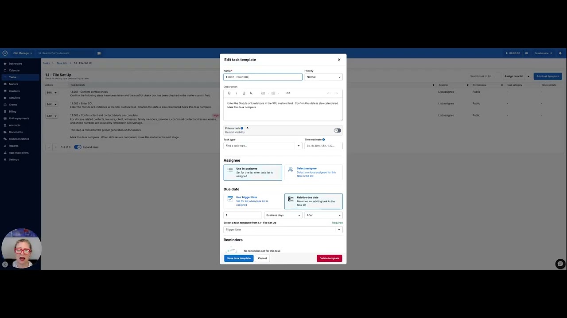The width and height of the screenshot is (567, 318).
Task: Insert bulleted list in description
Action: coord(273,93)
